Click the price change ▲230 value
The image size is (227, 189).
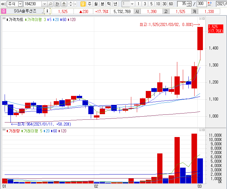[84, 11]
